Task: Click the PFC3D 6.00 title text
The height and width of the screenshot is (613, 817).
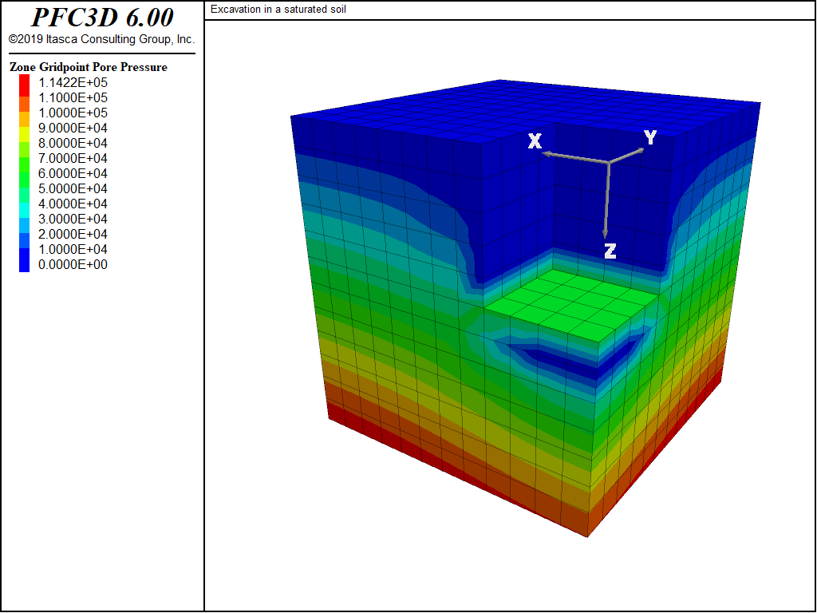Action: pyautogui.click(x=102, y=18)
